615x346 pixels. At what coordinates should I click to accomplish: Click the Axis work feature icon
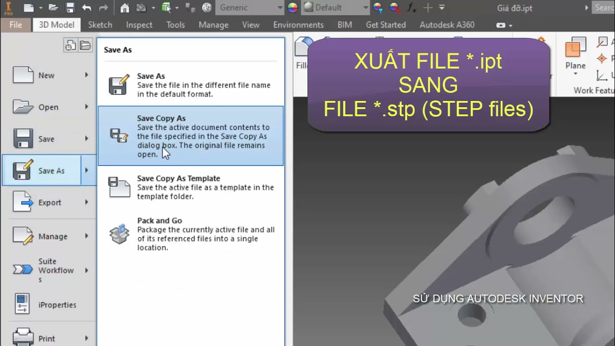coord(602,43)
